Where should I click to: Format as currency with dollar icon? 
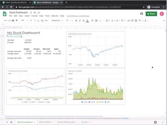31,21
